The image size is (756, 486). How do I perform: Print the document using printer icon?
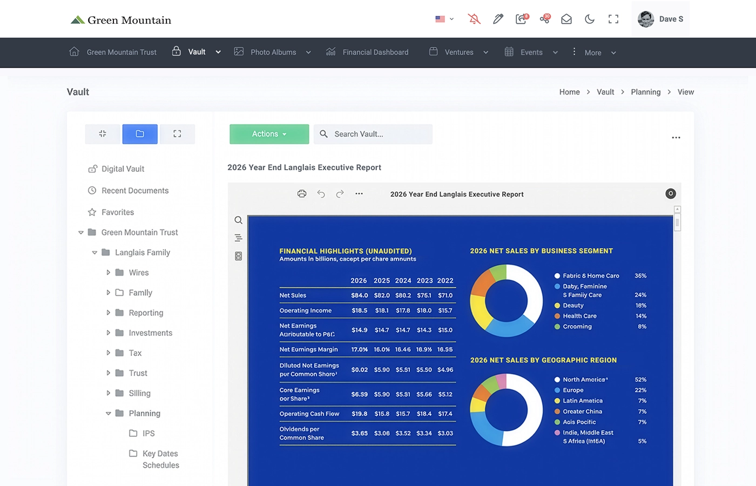(302, 194)
